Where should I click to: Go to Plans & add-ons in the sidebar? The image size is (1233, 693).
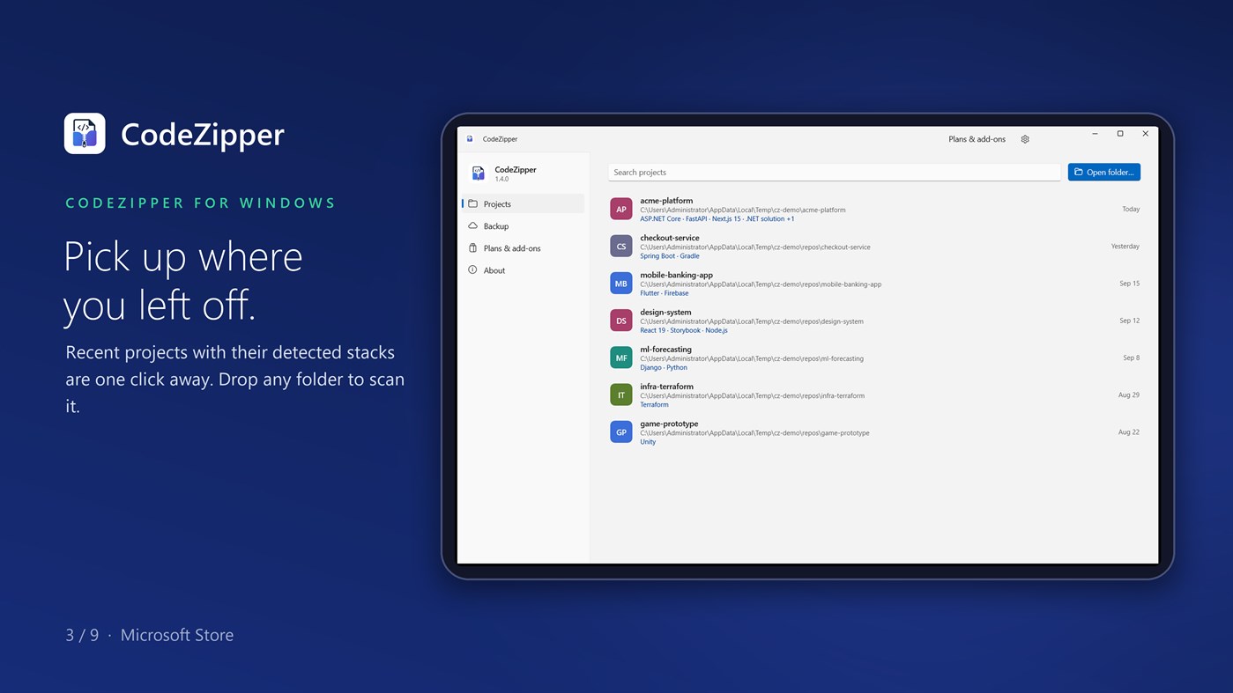click(523, 248)
